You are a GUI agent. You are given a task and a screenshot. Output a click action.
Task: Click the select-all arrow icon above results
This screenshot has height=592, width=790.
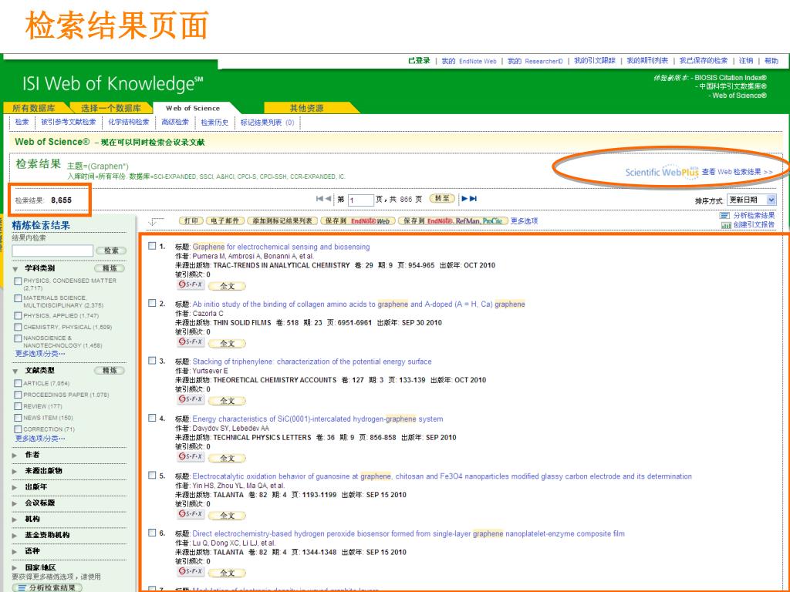click(156, 221)
